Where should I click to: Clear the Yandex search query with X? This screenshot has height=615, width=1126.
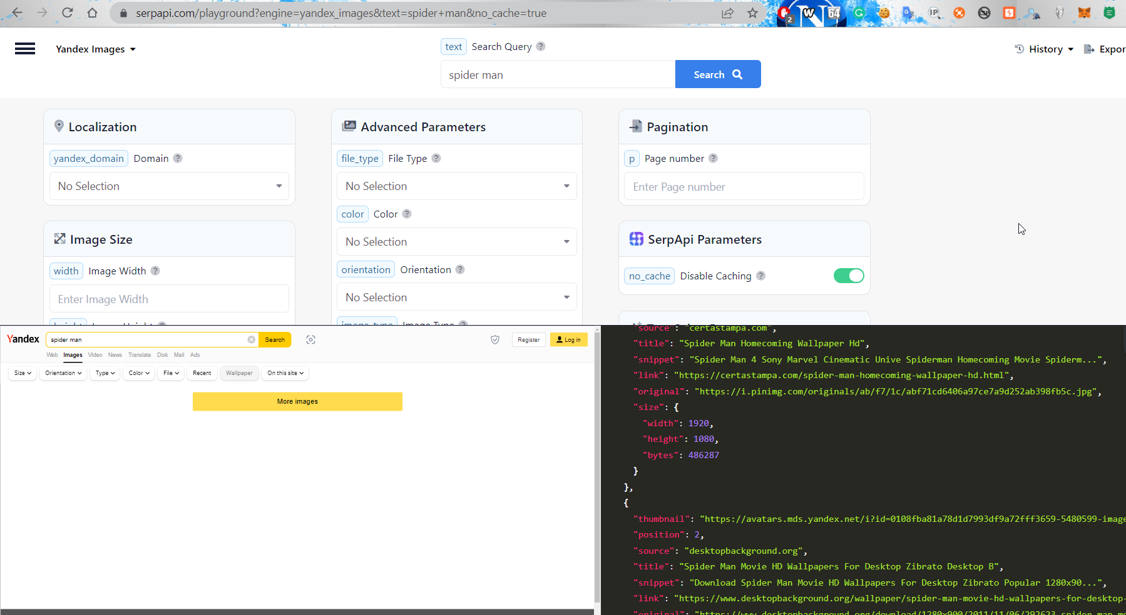(251, 339)
